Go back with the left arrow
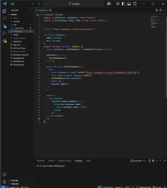167x188 pixels. click(x=33, y=4)
